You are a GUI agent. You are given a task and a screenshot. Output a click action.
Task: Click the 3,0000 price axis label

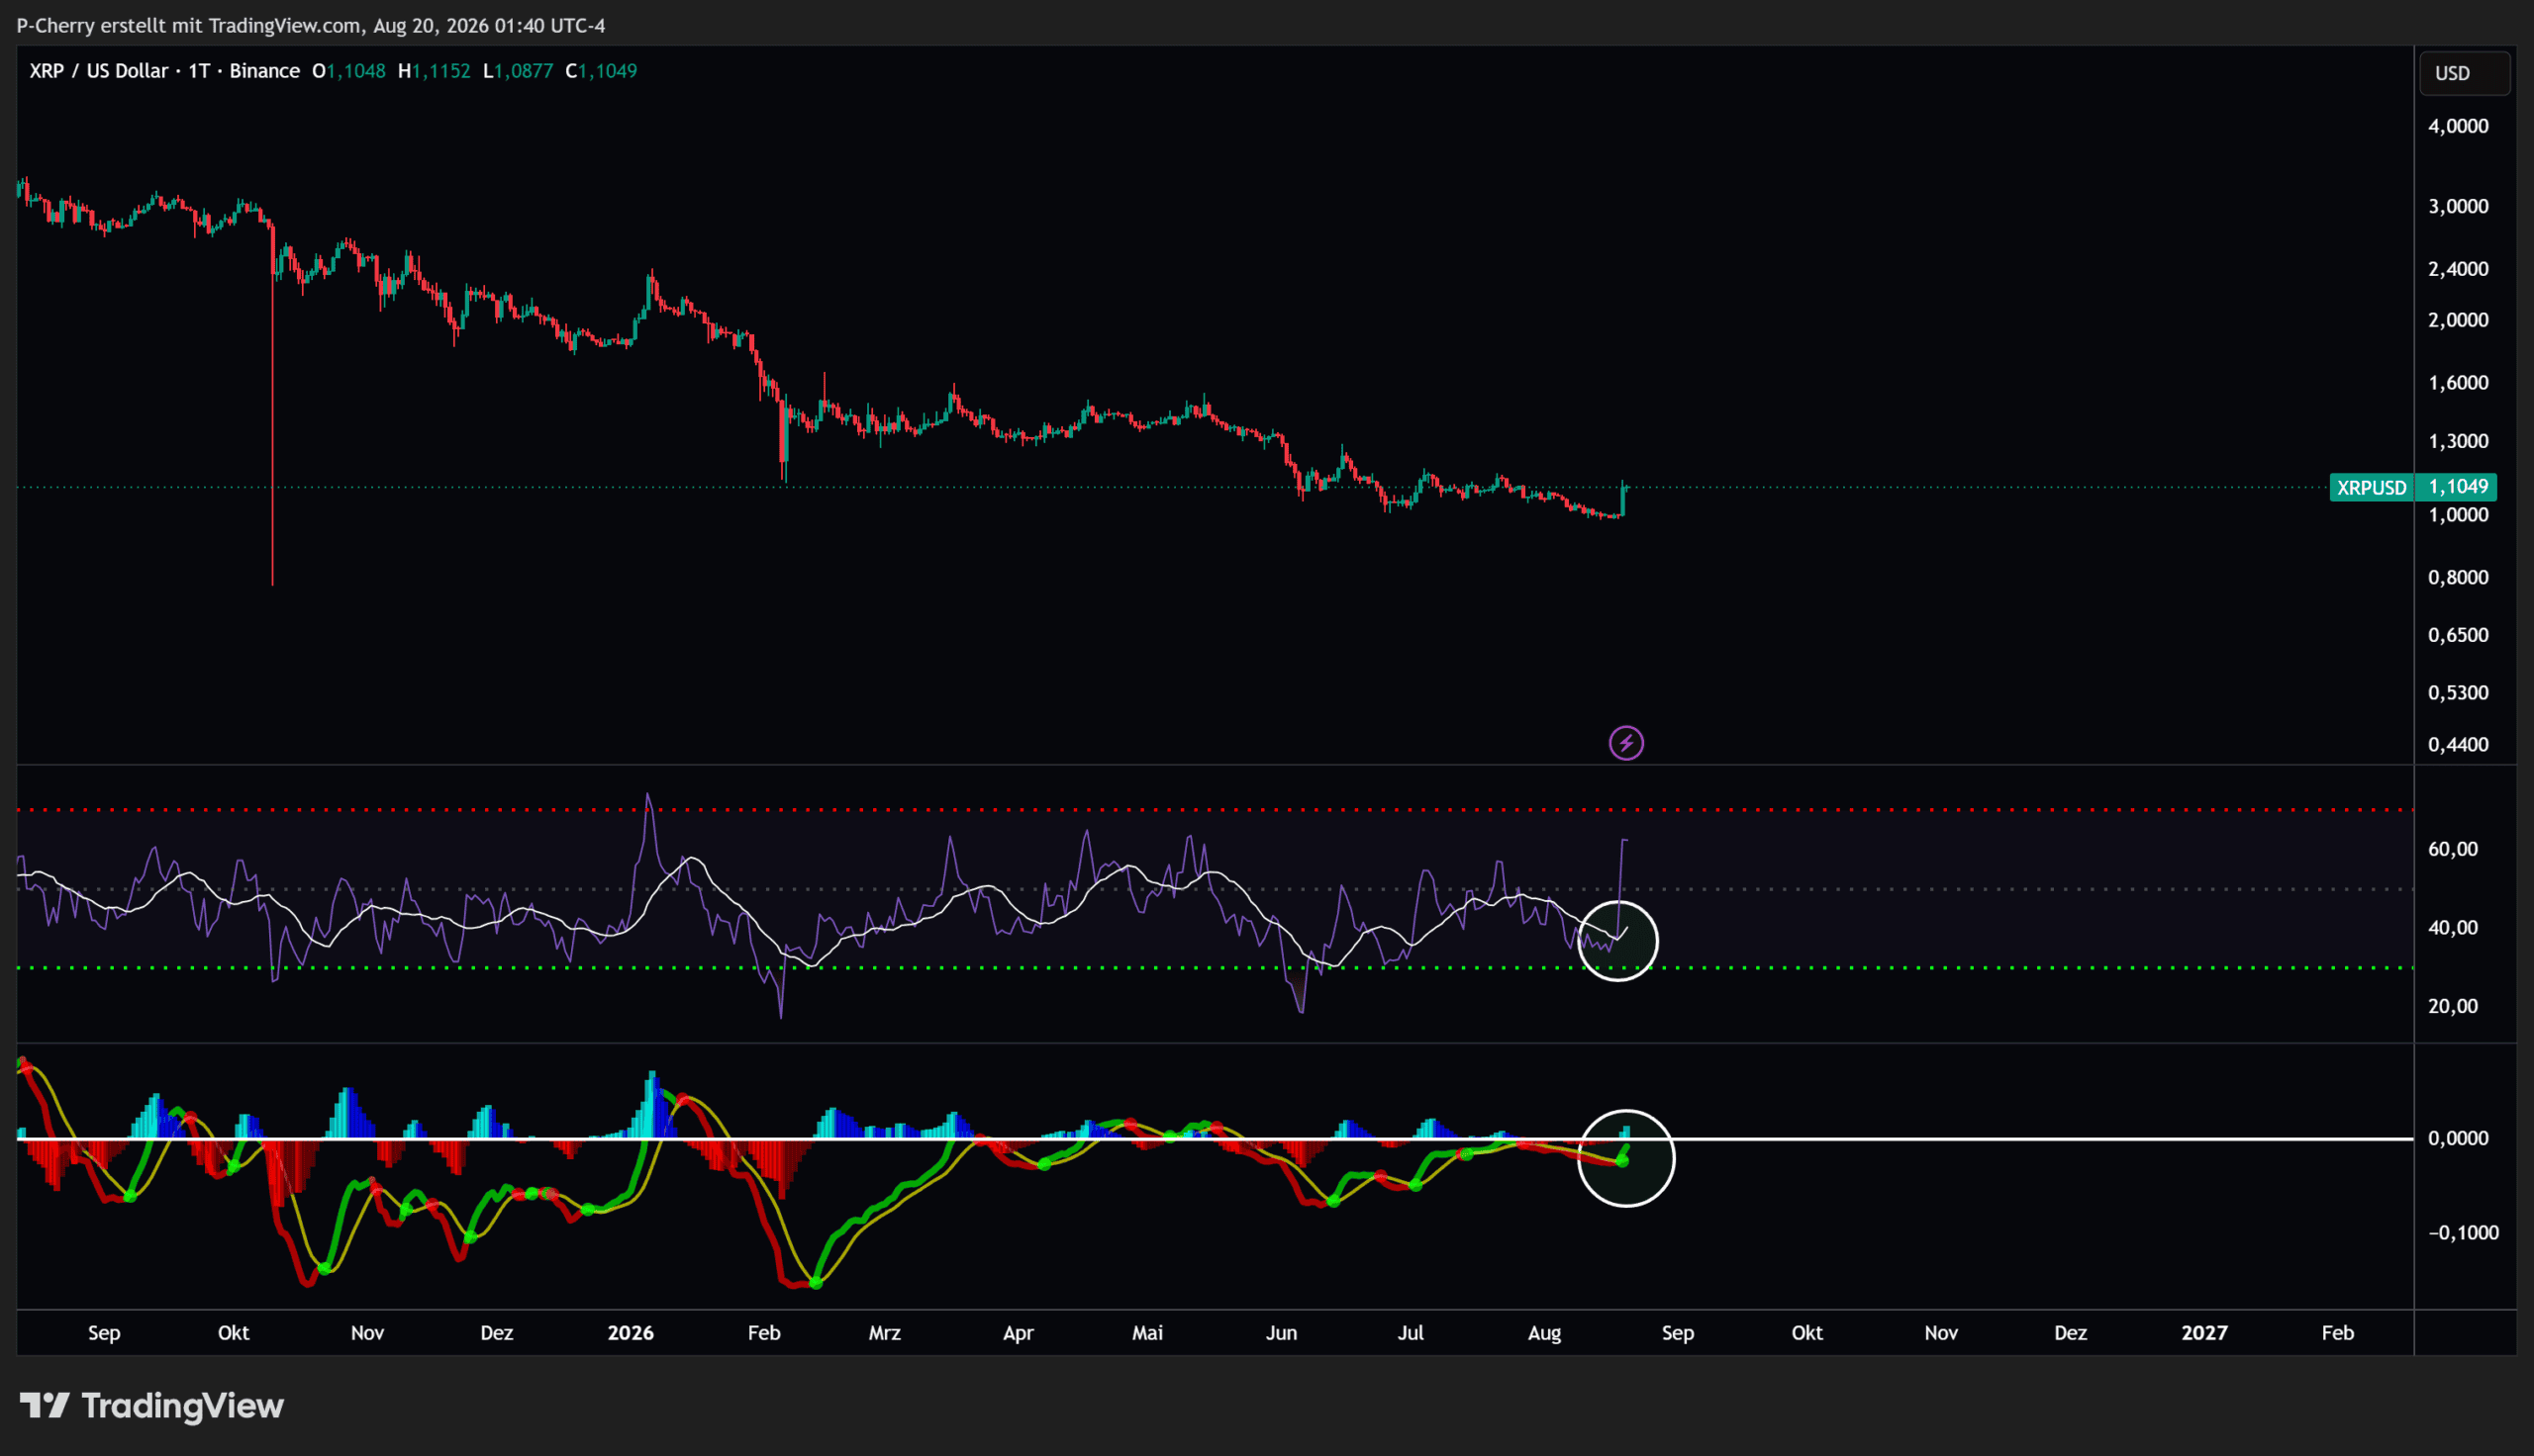tap(2458, 206)
